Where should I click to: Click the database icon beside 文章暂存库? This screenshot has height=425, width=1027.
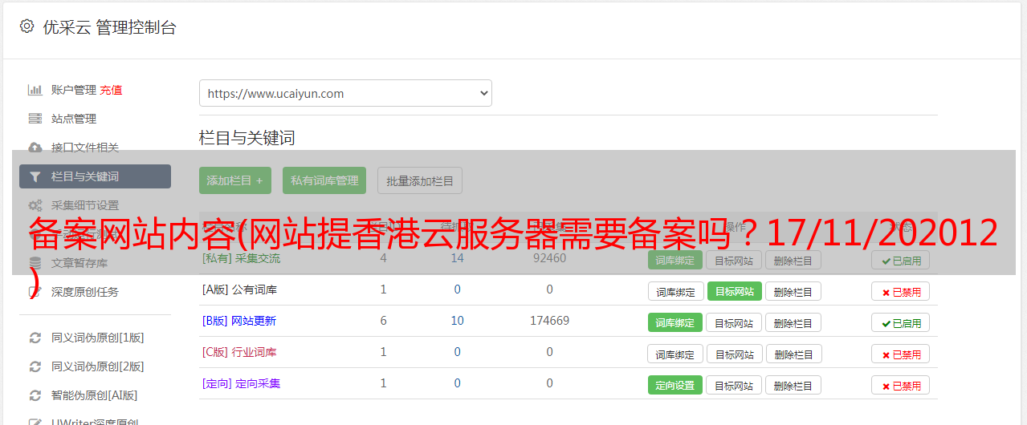pyautogui.click(x=35, y=263)
